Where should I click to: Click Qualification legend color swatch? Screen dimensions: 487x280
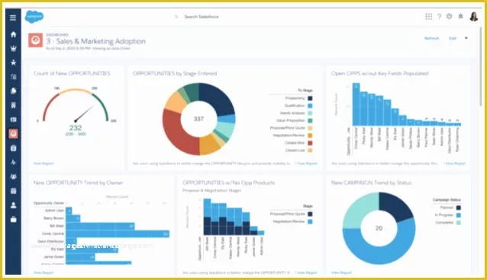pyautogui.click(x=310, y=106)
